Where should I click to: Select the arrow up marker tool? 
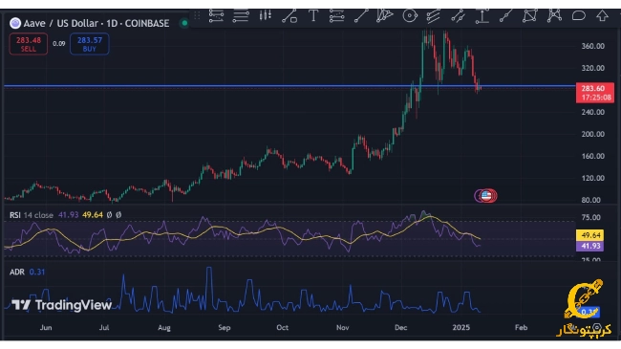[603, 16]
